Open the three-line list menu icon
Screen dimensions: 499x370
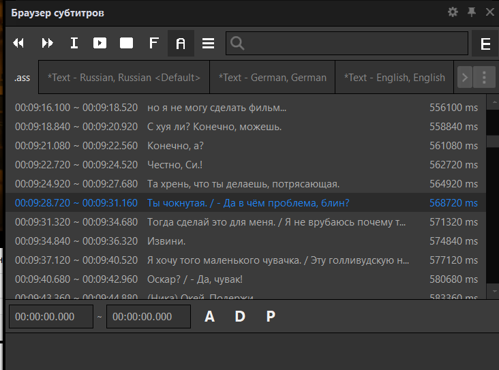209,44
